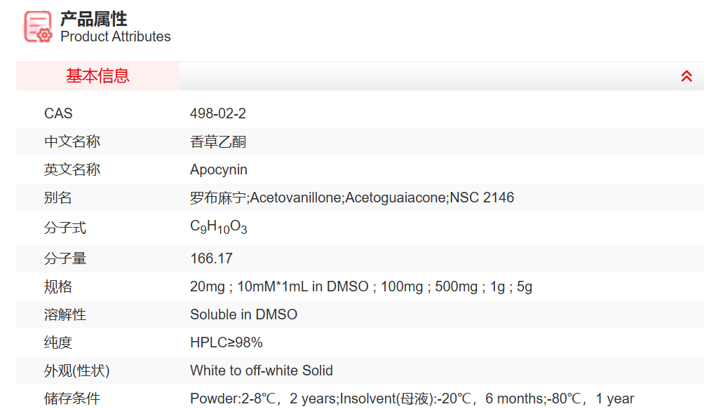The height and width of the screenshot is (409, 704).
Task: Click the 分子式 row label
Action: click(65, 228)
